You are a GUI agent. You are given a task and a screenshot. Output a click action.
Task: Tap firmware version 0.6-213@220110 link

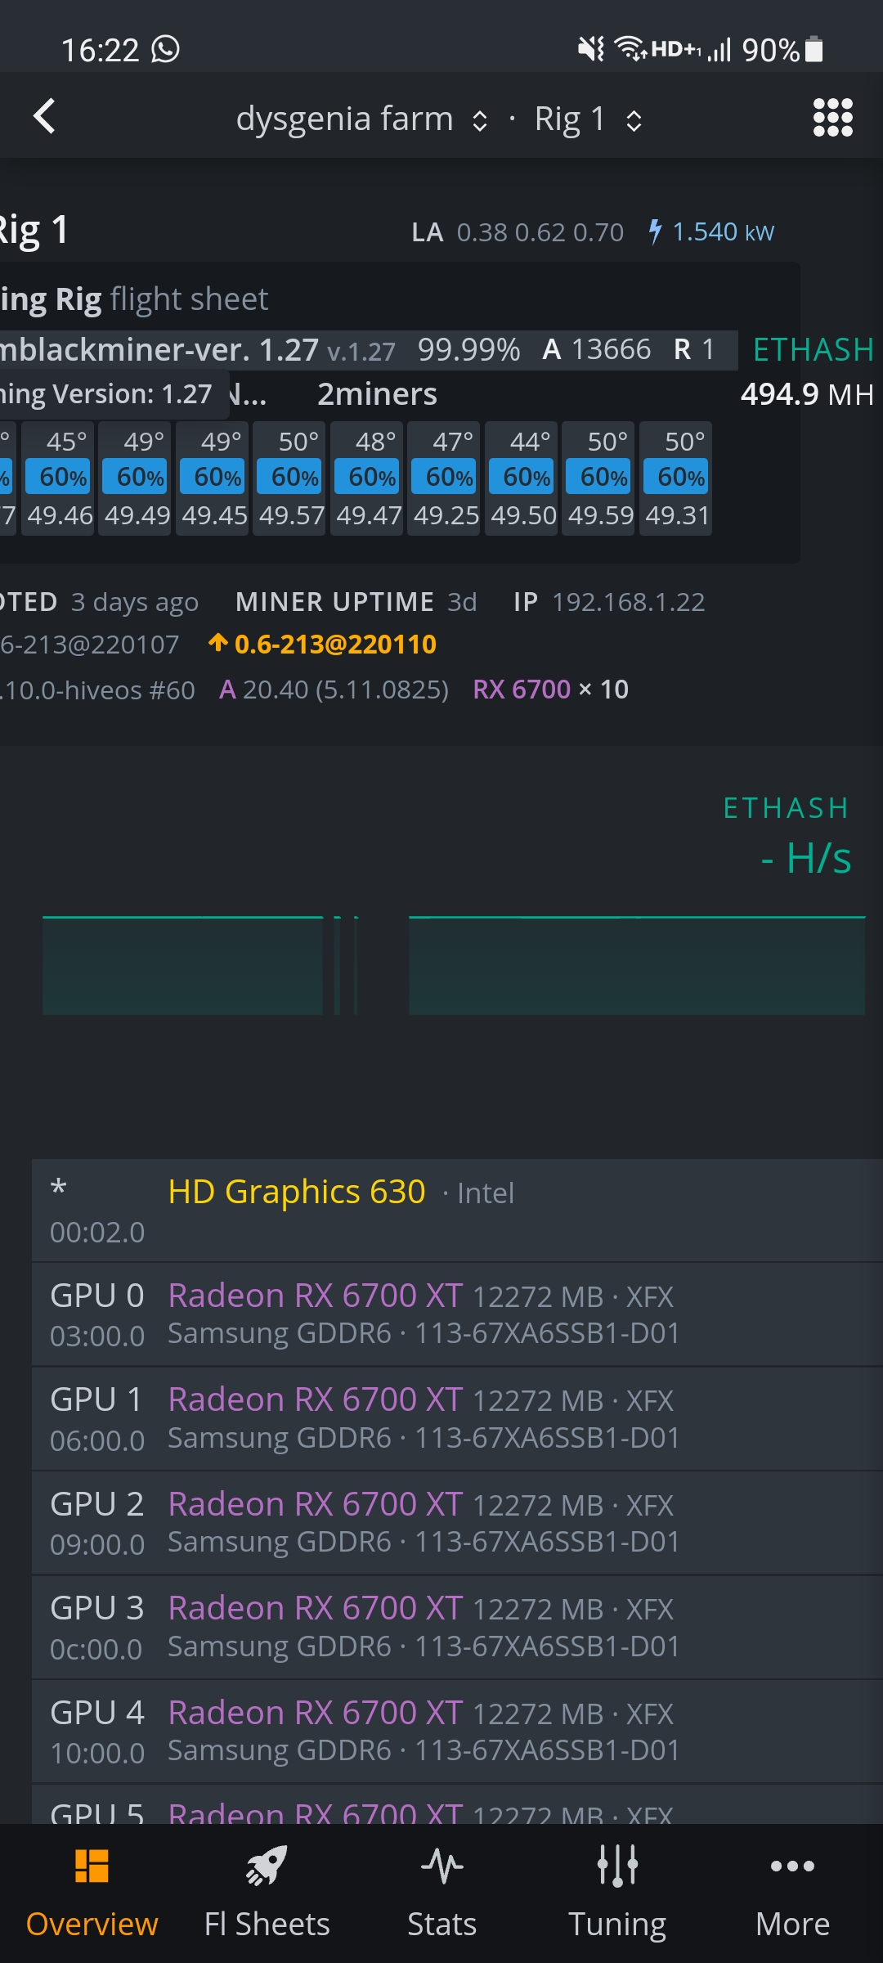click(334, 644)
